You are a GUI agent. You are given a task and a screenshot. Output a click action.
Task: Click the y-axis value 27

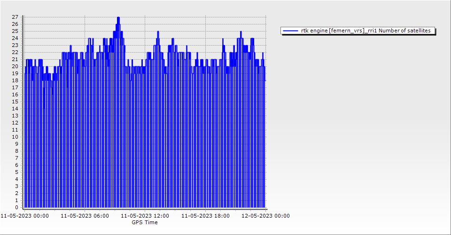(16, 17)
